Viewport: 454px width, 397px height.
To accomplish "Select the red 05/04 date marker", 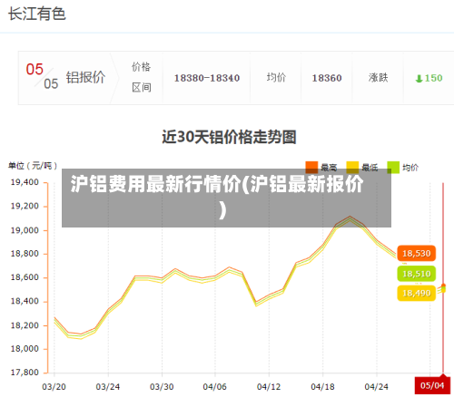I will click(x=432, y=386).
